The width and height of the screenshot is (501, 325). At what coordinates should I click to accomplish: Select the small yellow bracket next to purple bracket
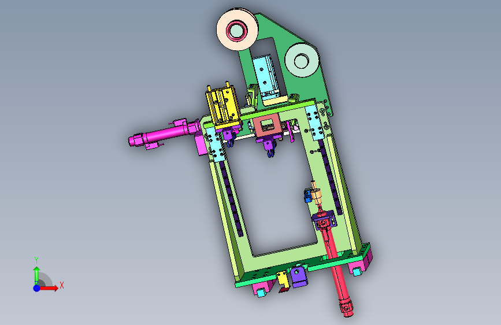click(283, 280)
